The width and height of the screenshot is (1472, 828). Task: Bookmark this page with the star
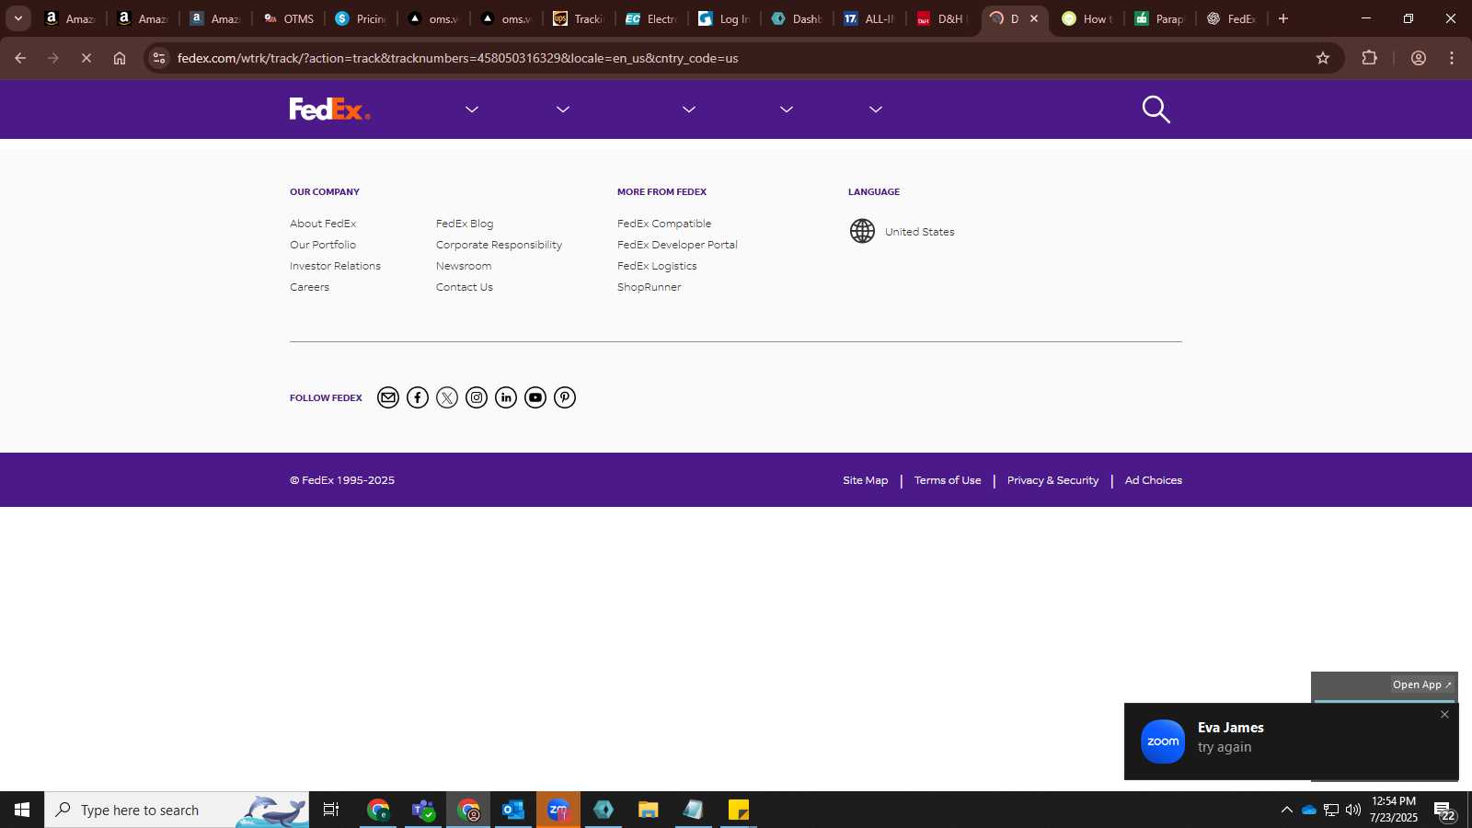pos(1323,58)
